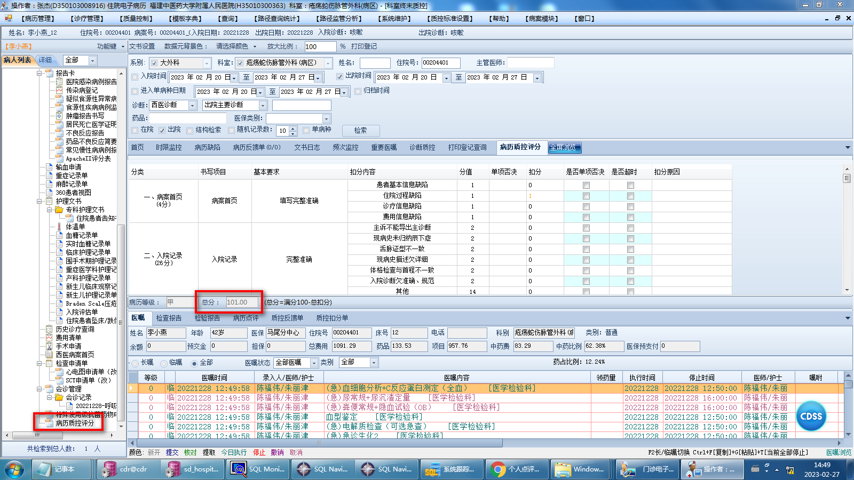Enable the 入院时间 checkbox

tap(135, 77)
